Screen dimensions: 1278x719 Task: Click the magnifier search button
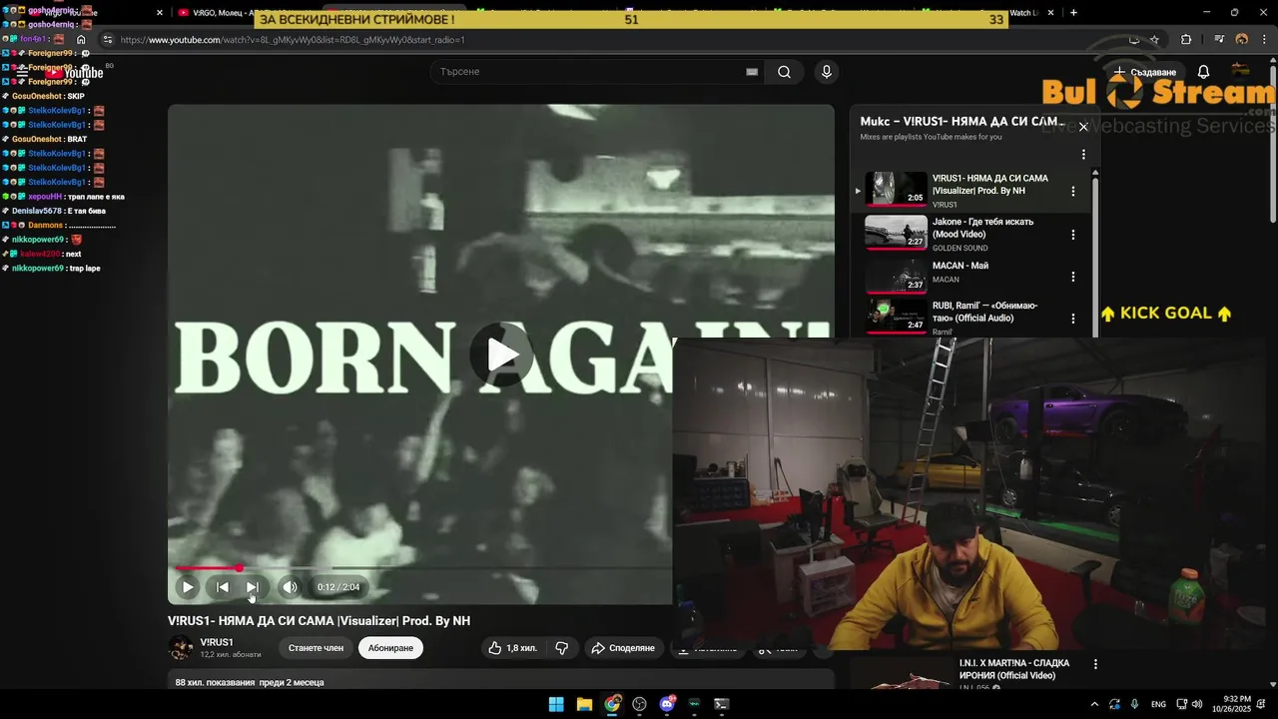[x=785, y=72]
